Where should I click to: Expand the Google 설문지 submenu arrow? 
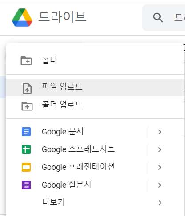tap(160, 185)
